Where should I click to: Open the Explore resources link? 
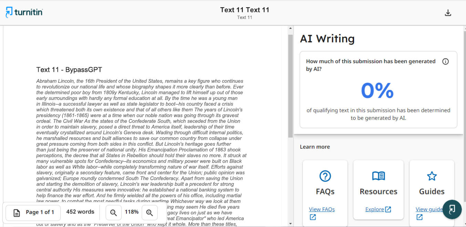click(374, 209)
